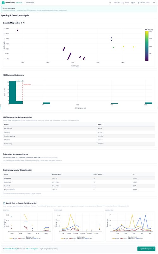The image size is (158, 254).
Task: Click the Max spacing value cell
Action: pos(100,144)
